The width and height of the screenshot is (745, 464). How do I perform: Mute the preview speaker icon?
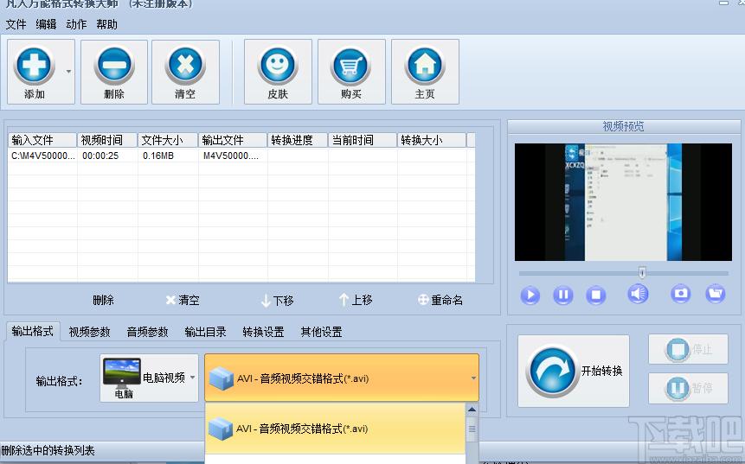(x=638, y=294)
